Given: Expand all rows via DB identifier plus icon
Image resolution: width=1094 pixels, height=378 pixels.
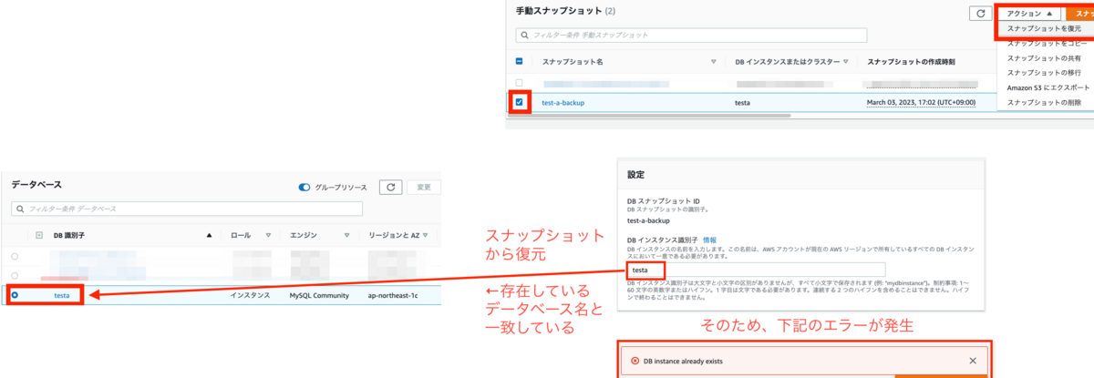Looking at the screenshot, I should click(39, 235).
